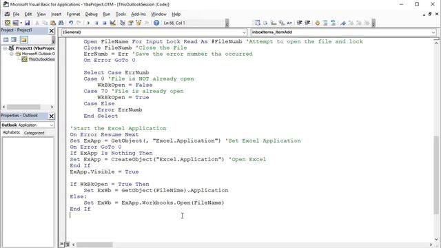The height and width of the screenshot is (248, 441).
Task: Open the Outlook Application properties dropdown
Action: [52, 125]
